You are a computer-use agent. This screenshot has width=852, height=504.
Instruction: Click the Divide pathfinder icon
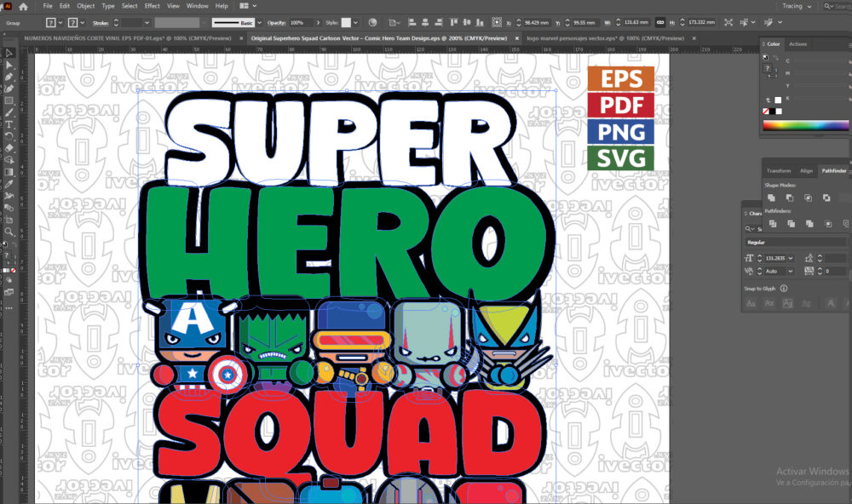[x=773, y=224]
